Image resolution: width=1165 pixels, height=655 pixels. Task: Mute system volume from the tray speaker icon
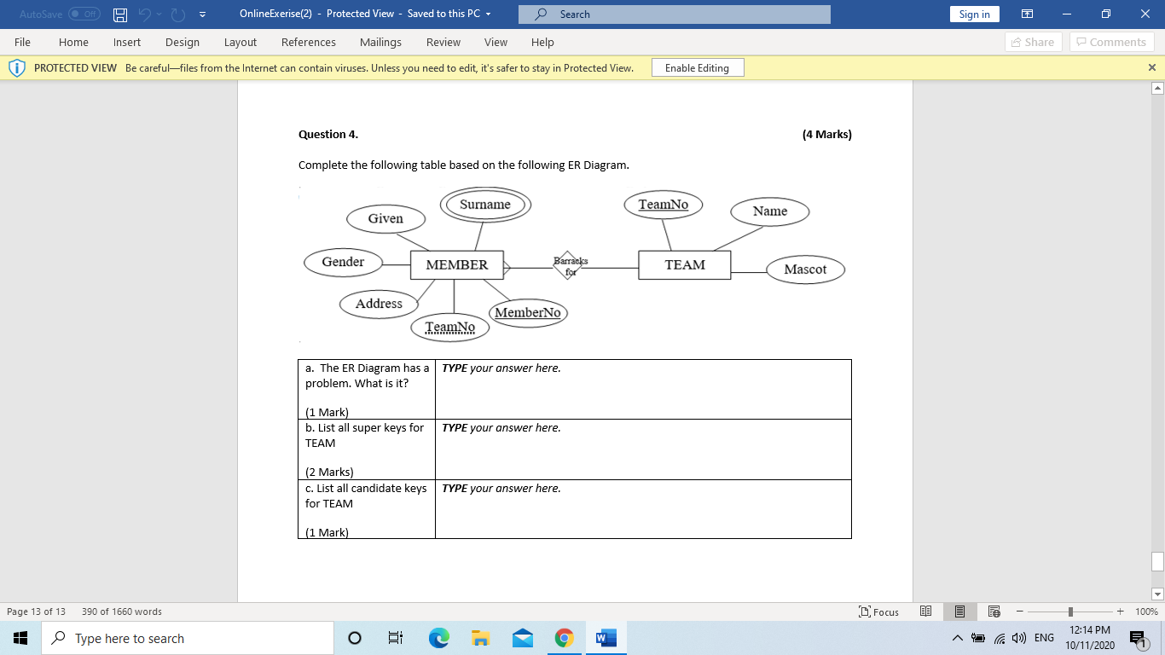coord(1020,637)
